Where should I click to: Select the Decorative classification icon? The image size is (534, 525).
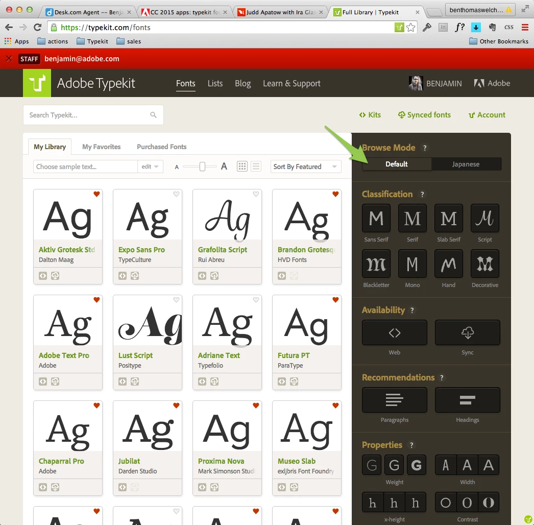tap(484, 264)
